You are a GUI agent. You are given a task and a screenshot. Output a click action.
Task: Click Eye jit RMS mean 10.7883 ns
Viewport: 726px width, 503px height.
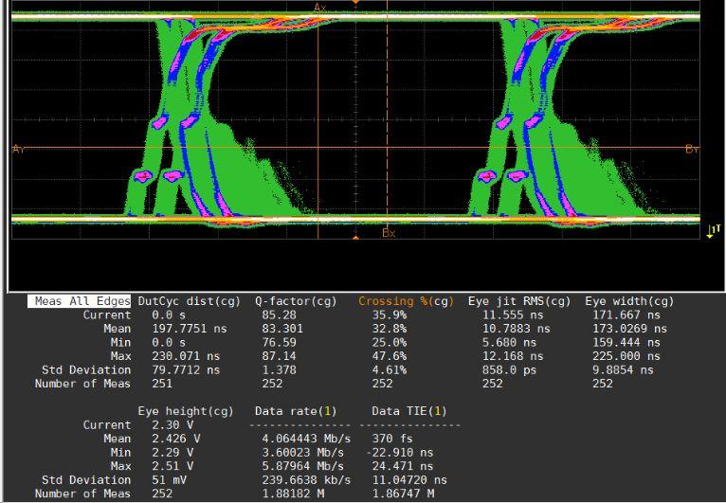pos(517,329)
